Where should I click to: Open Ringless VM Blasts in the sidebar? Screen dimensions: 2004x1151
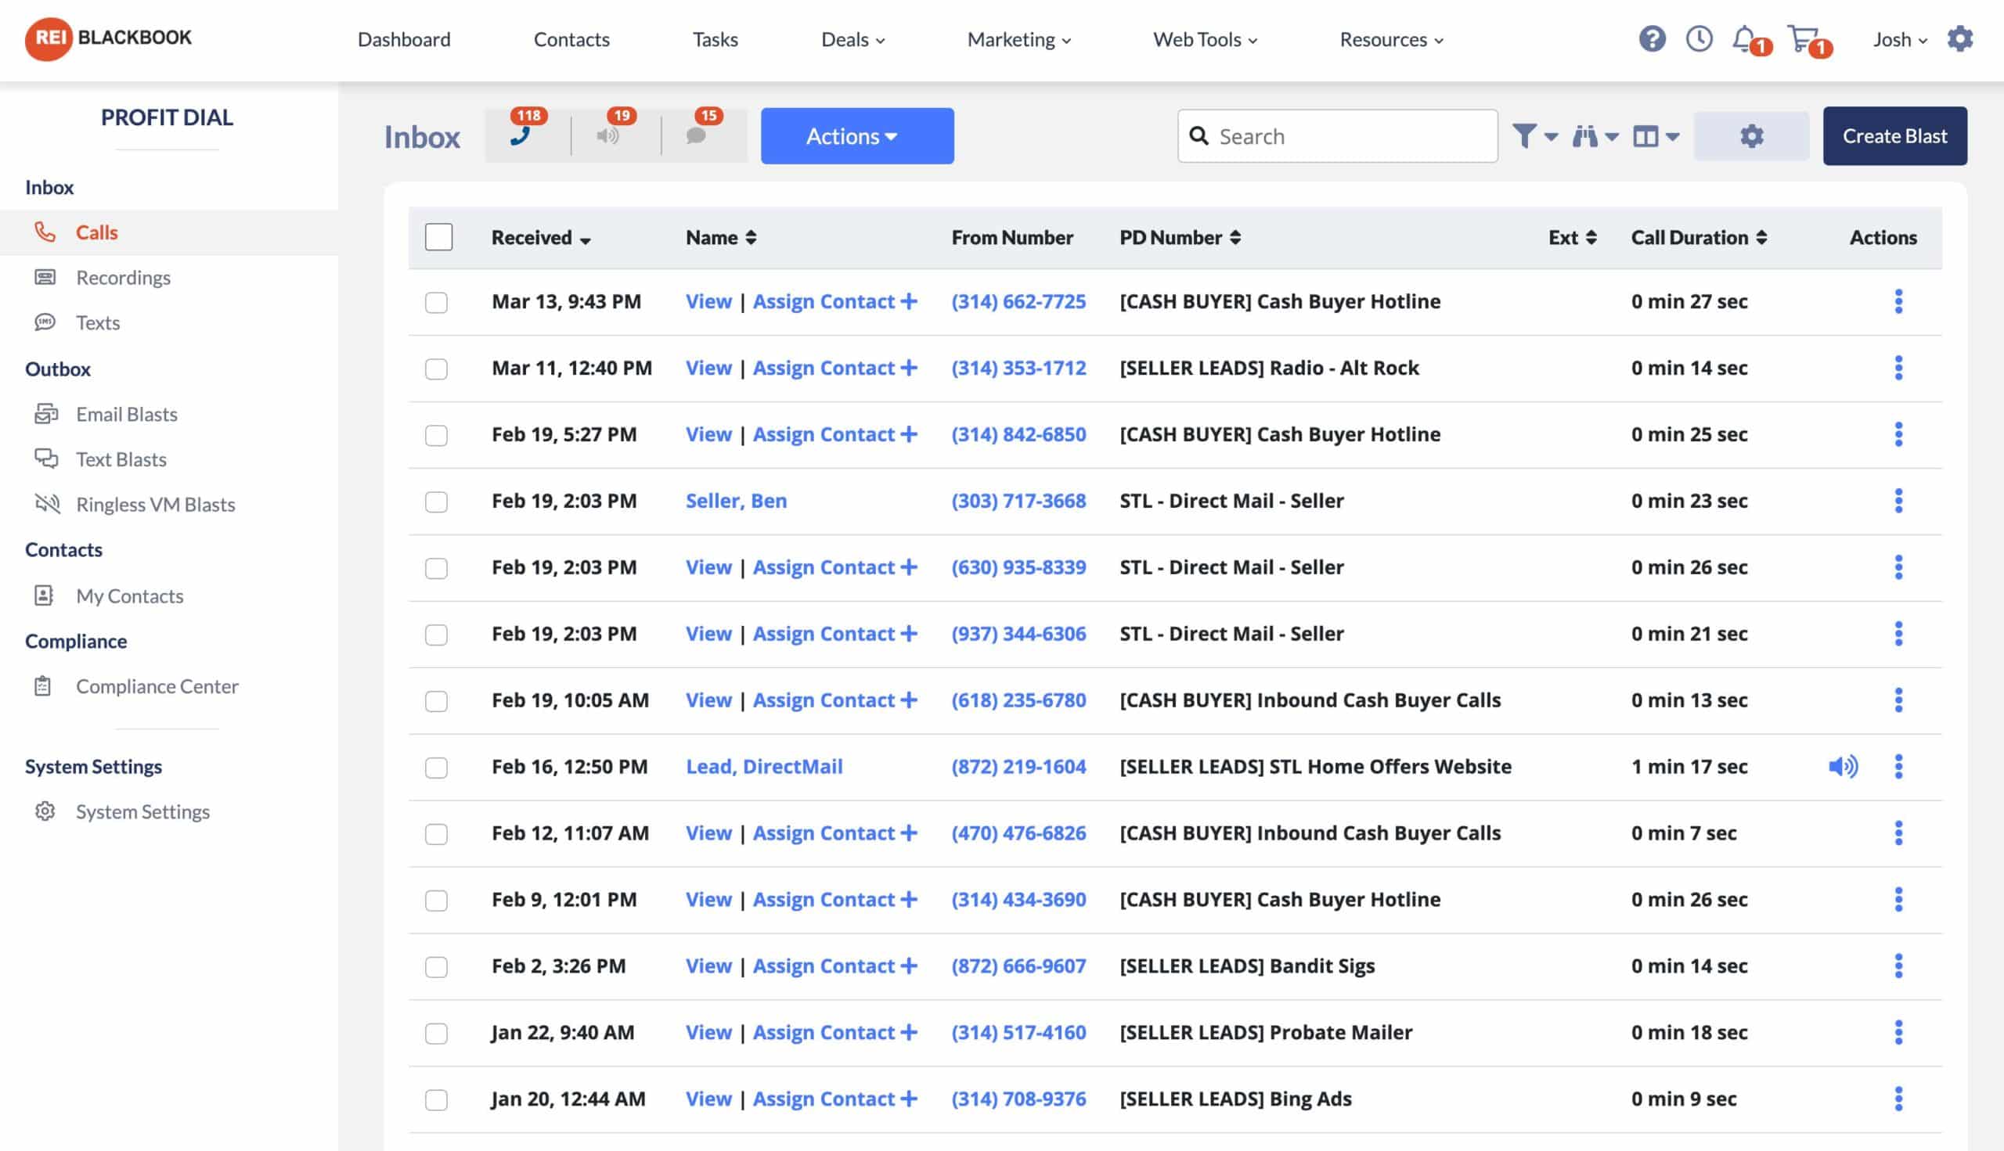tap(155, 505)
